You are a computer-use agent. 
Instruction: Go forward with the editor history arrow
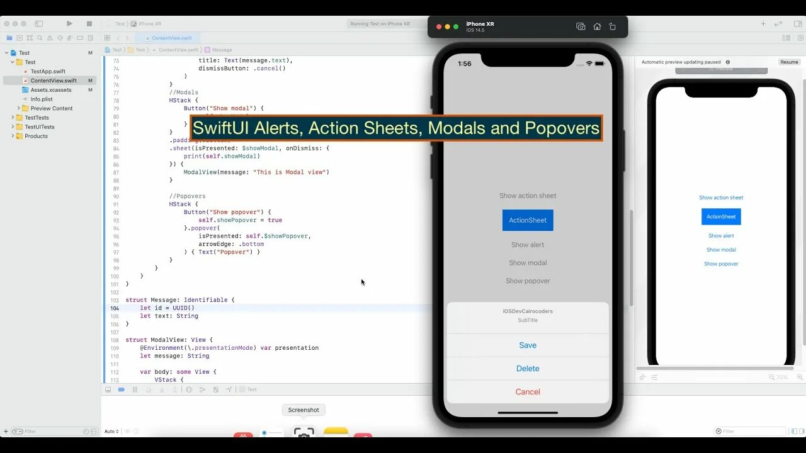[128, 38]
